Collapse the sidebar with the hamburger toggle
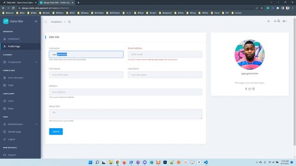 36,21
